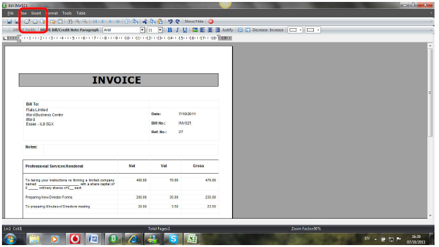The image size is (439, 247).
Task: Expand the menu bar overflow arrow
Action: click(431, 13)
